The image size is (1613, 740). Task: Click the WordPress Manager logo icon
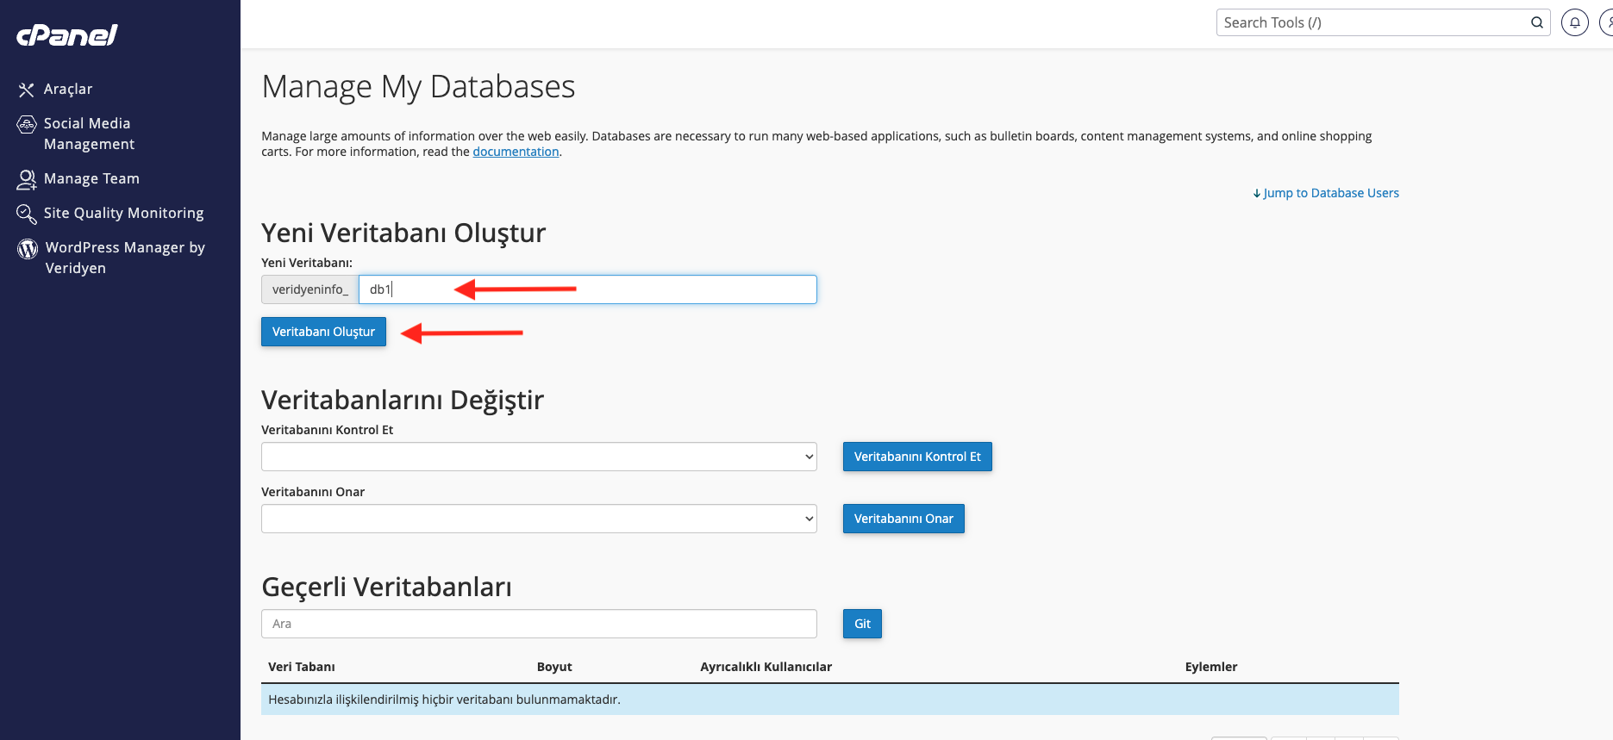point(28,249)
